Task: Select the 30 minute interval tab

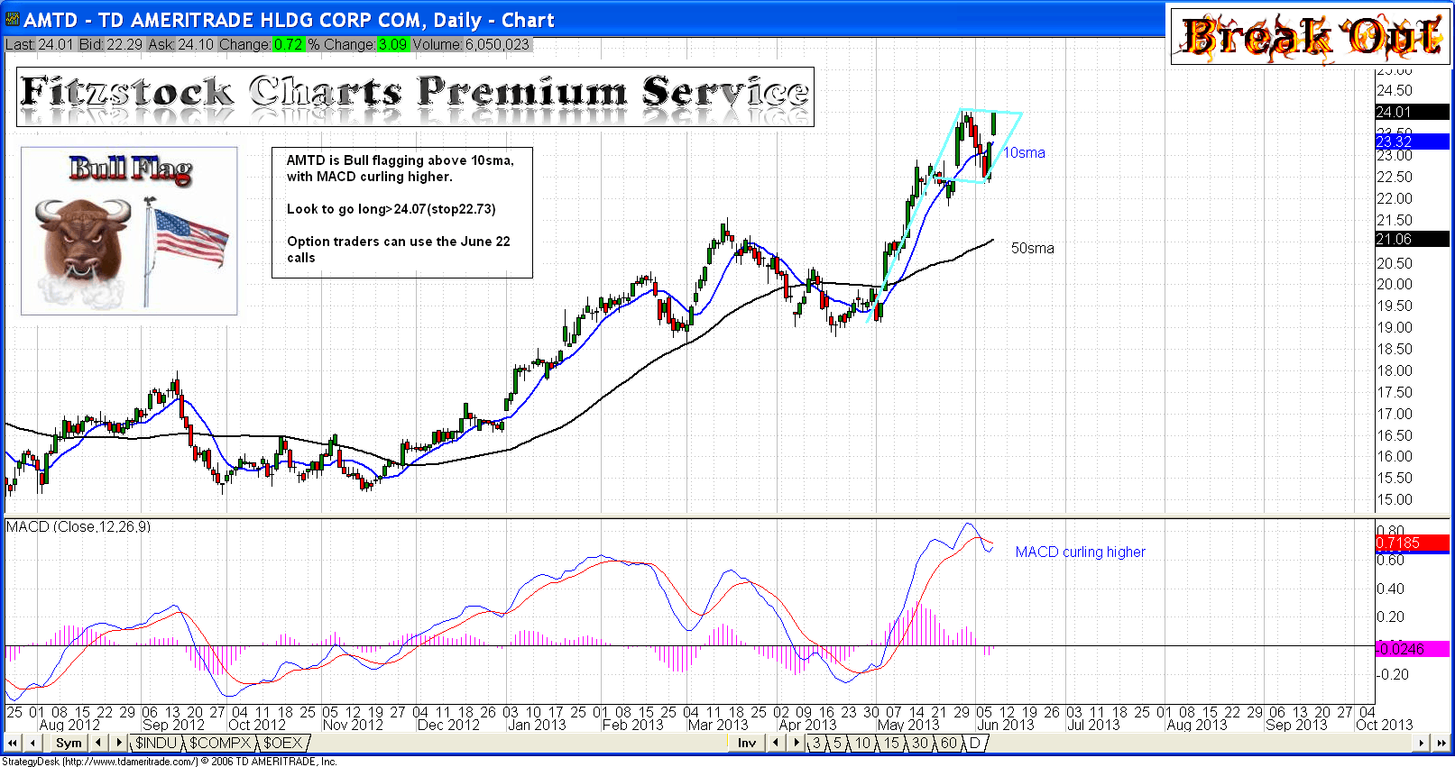Action: pos(919,743)
